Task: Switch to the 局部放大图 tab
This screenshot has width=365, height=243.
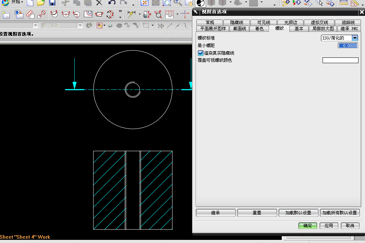Action: point(323,29)
